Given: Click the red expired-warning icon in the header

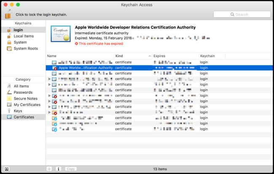Looking at the screenshot, I should pyautogui.click(x=76, y=44).
